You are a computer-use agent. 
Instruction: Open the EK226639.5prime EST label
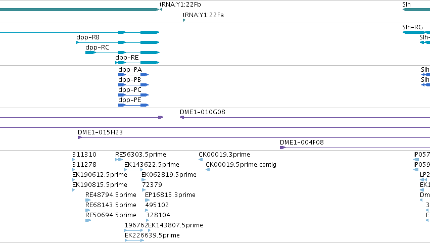pos(152,235)
